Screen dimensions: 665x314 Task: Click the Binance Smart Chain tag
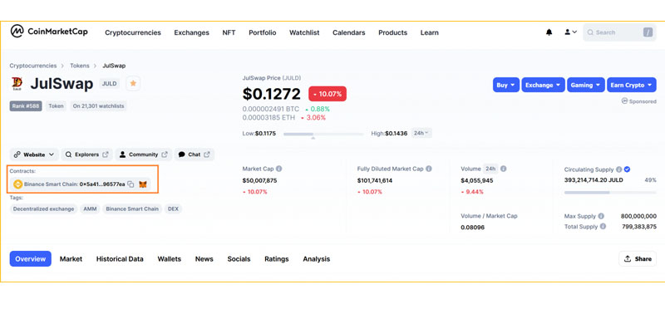pos(132,209)
